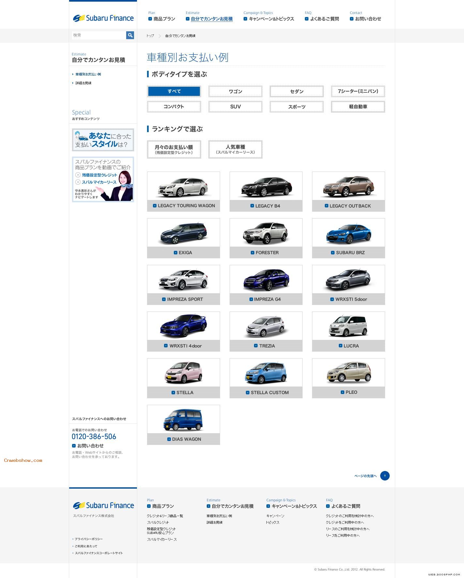
Task: Open the あなたに合った支払いスタイルは? banner
Action: click(x=103, y=140)
